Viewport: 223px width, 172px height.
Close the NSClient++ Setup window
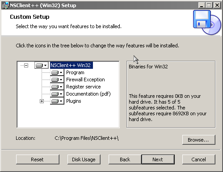217,5
